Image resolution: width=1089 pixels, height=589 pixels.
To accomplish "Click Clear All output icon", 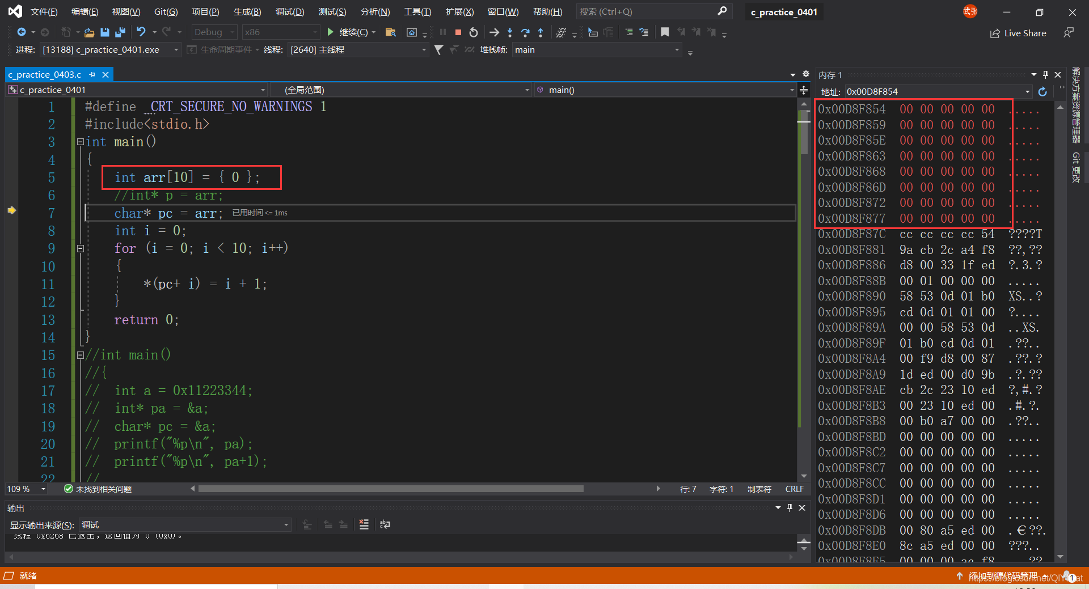I will (x=364, y=524).
